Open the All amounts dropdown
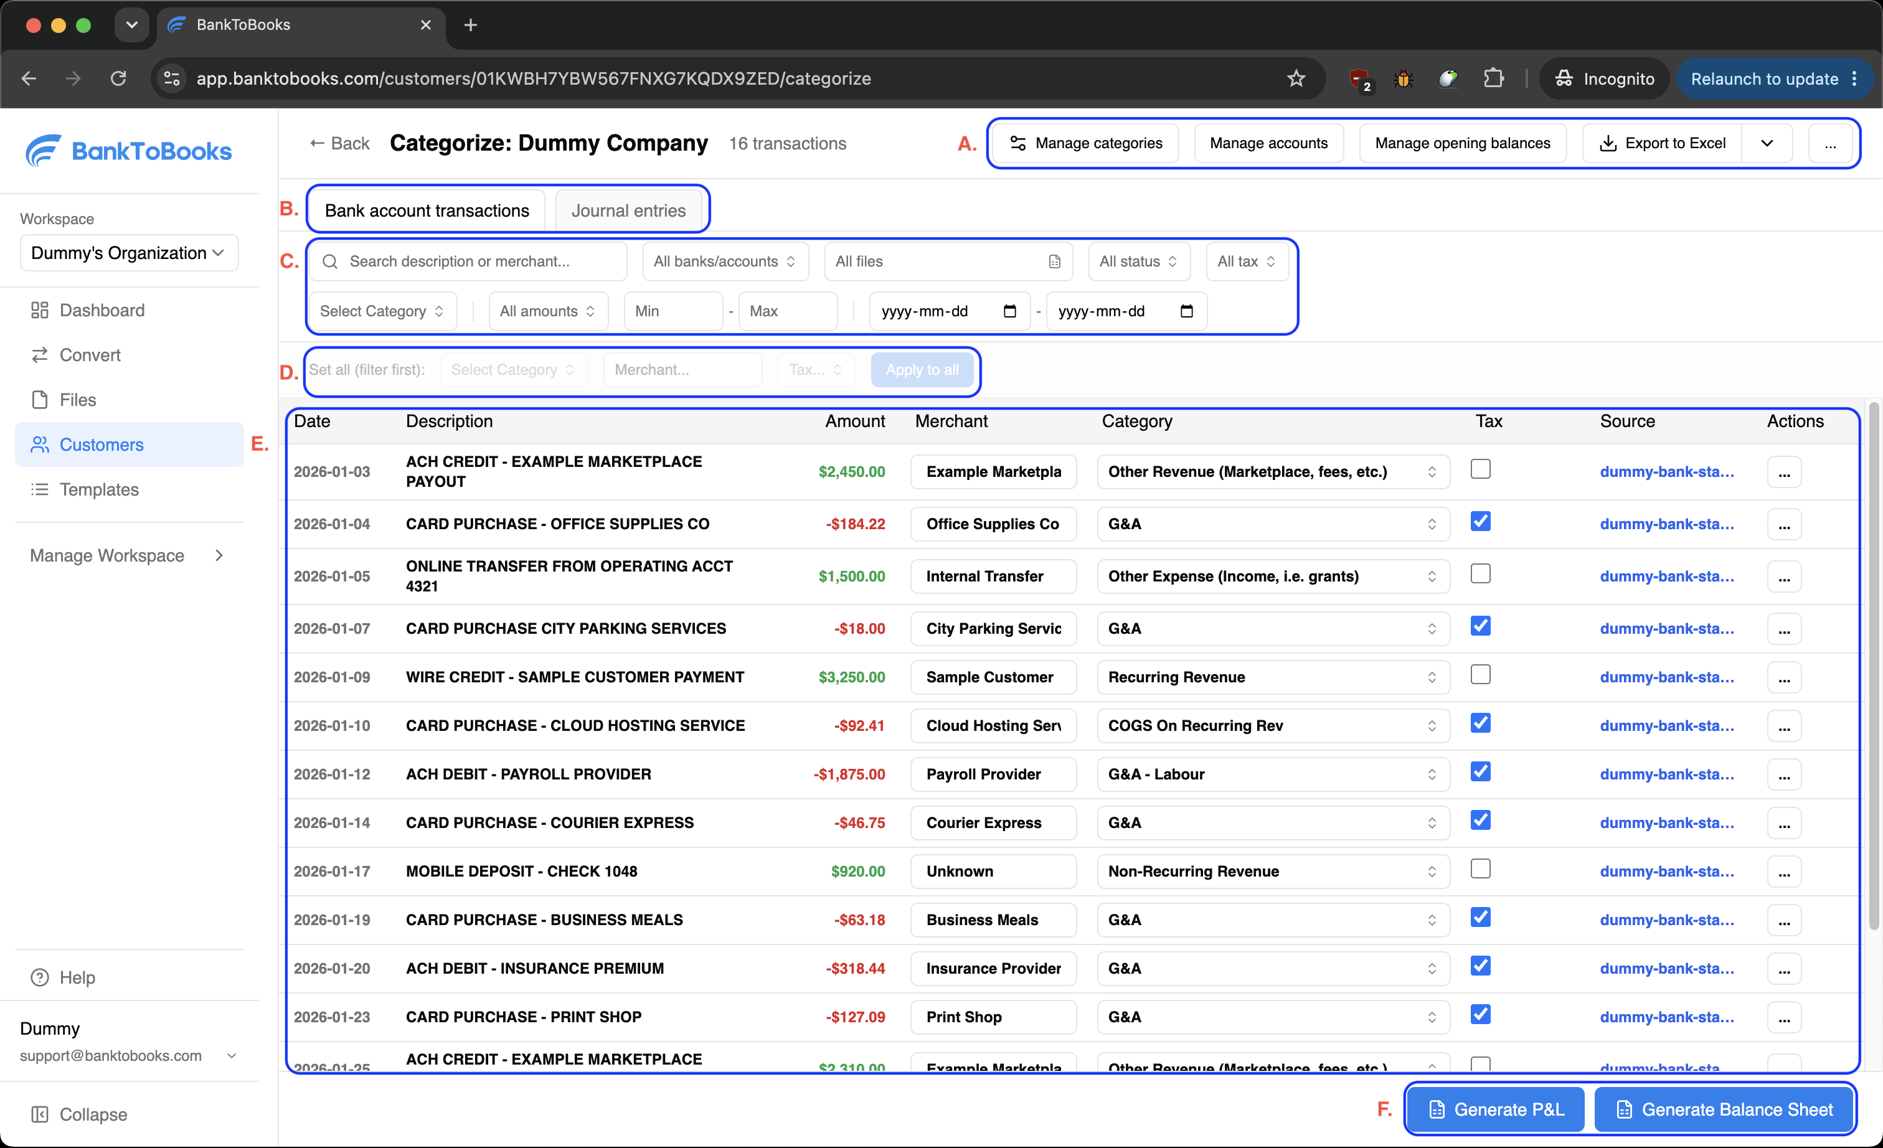Image resolution: width=1883 pixels, height=1148 pixels. point(547,311)
